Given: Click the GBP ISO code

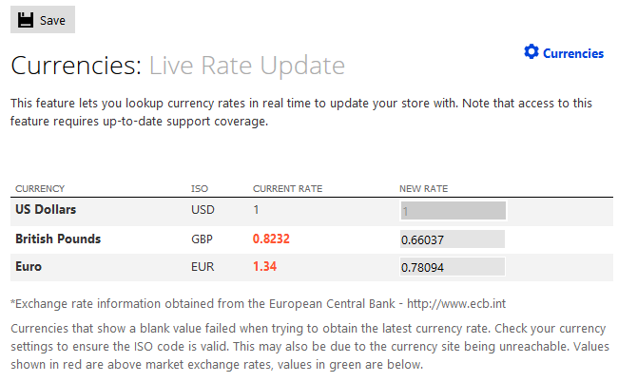Looking at the screenshot, I should point(202,239).
